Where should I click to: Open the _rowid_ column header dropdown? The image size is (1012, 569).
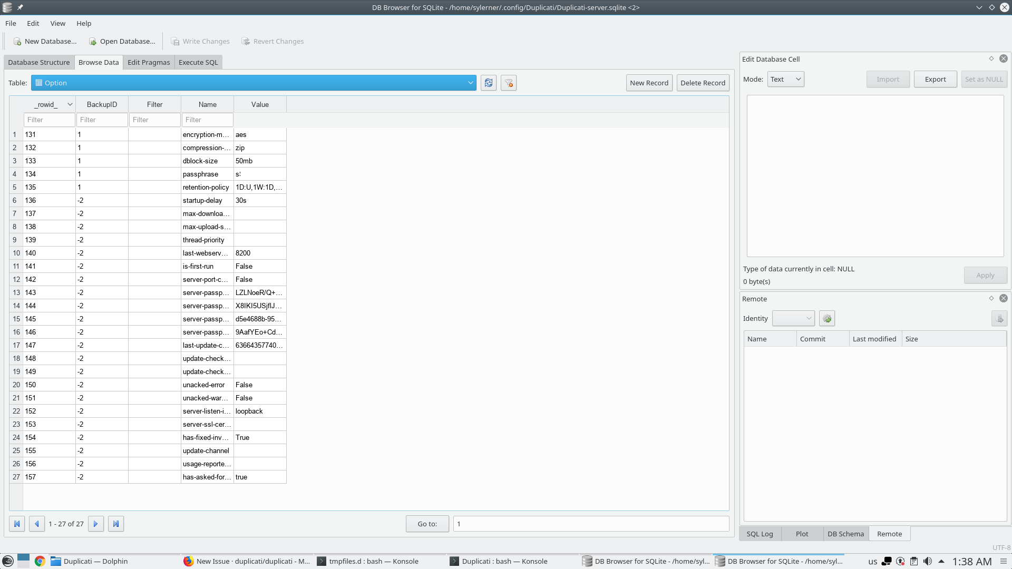point(69,104)
